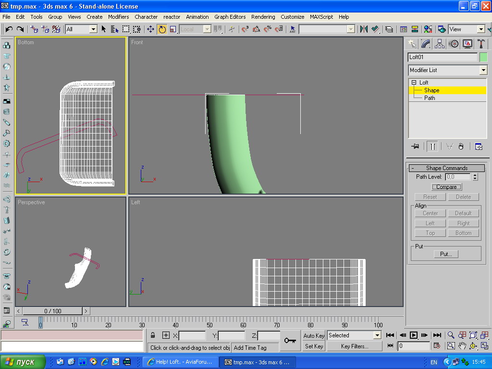
Task: Click the green object color swatch
Action: tap(483, 57)
